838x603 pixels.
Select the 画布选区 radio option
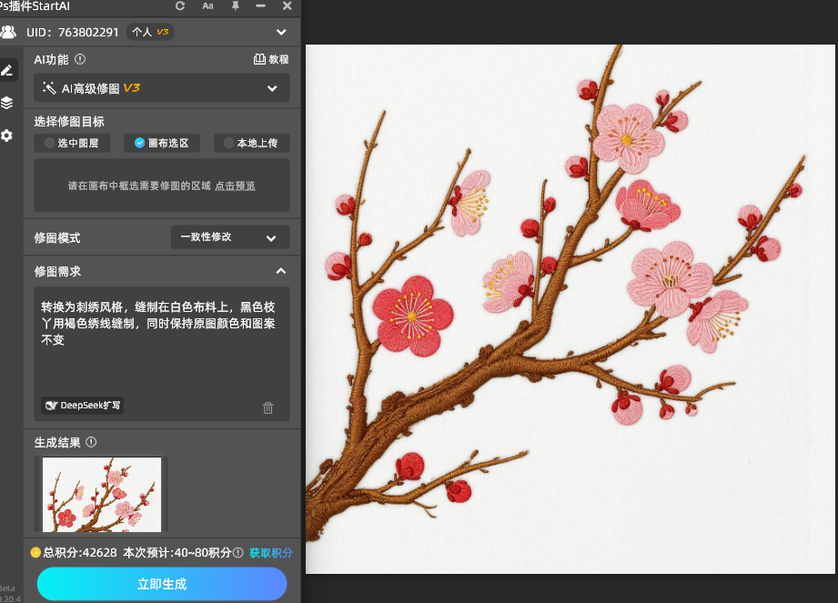point(162,143)
